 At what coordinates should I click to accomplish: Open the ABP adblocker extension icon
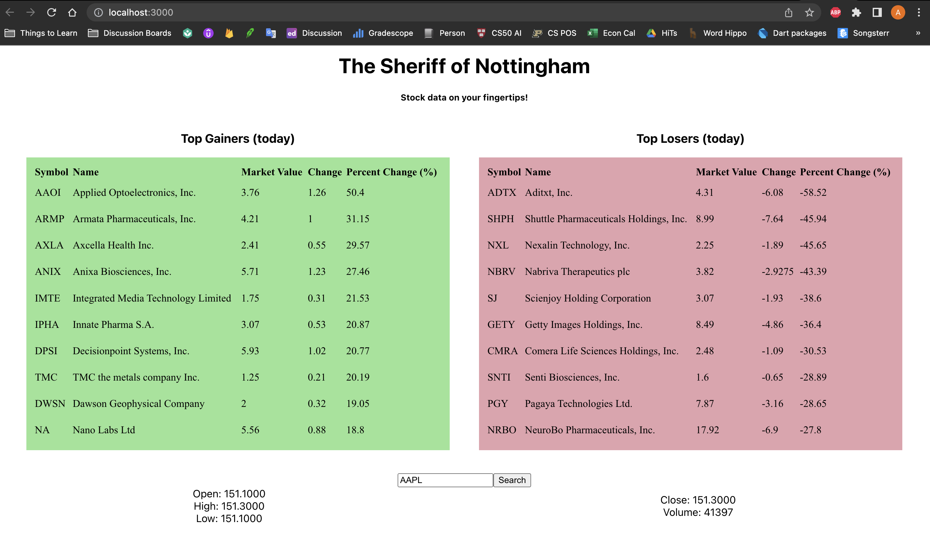tap(835, 13)
